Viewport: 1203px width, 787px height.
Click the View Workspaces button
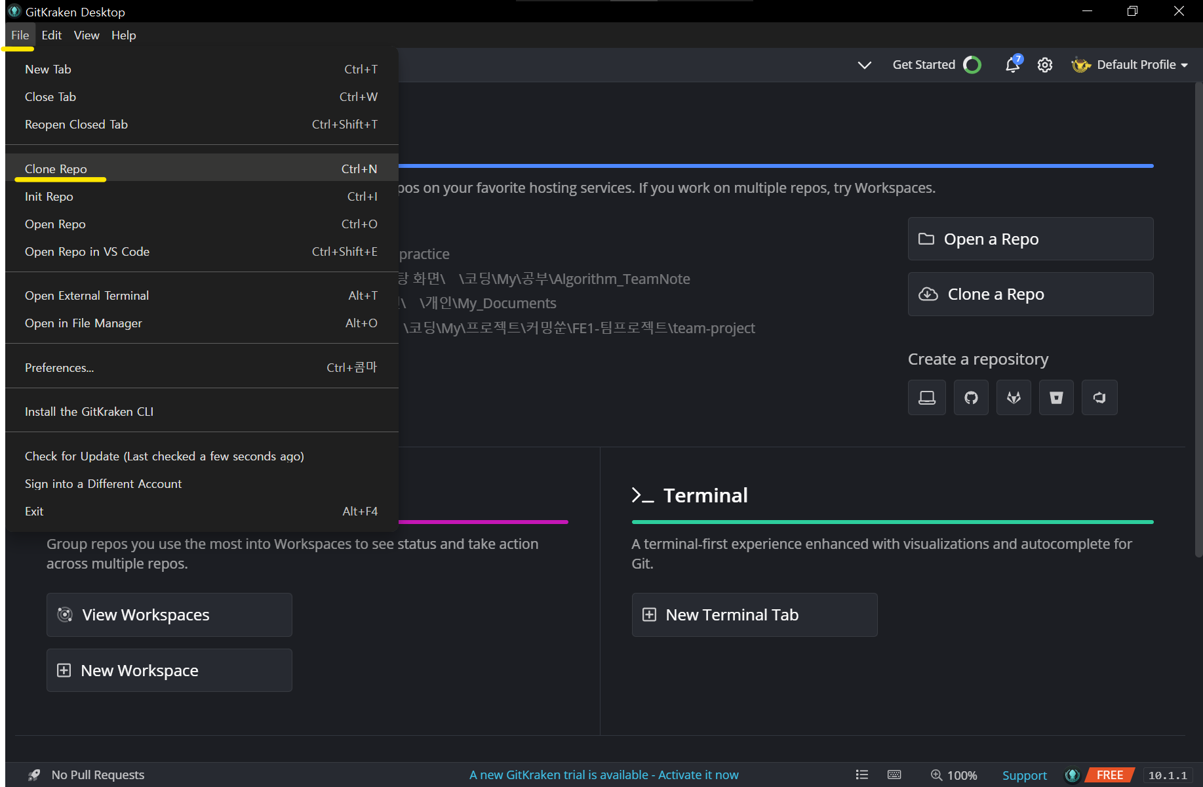169,615
